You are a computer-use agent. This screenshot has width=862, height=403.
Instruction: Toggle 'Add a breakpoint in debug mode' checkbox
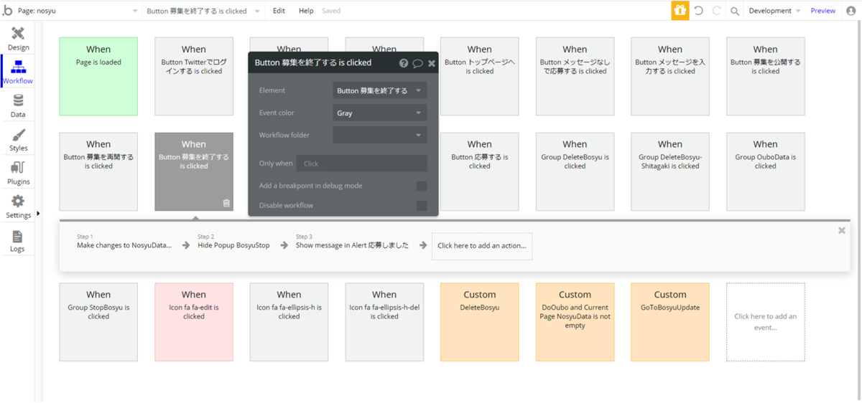pyautogui.click(x=422, y=186)
